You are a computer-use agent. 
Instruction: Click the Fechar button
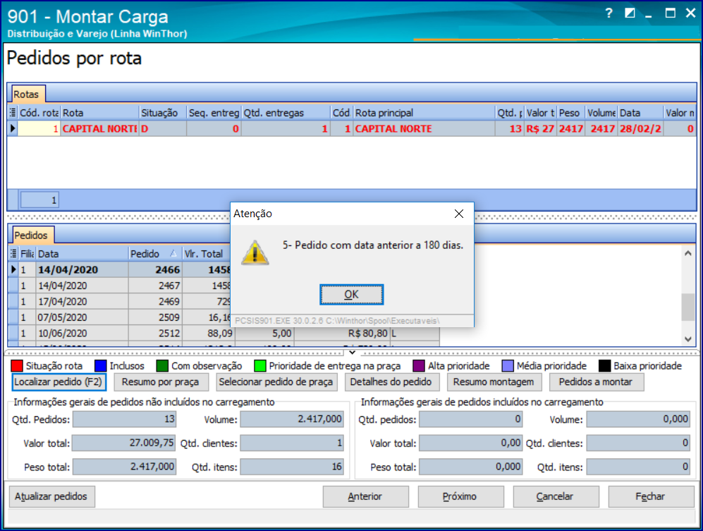click(x=651, y=496)
